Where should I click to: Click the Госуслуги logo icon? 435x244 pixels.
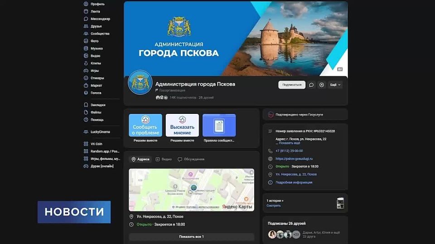(x=271, y=114)
